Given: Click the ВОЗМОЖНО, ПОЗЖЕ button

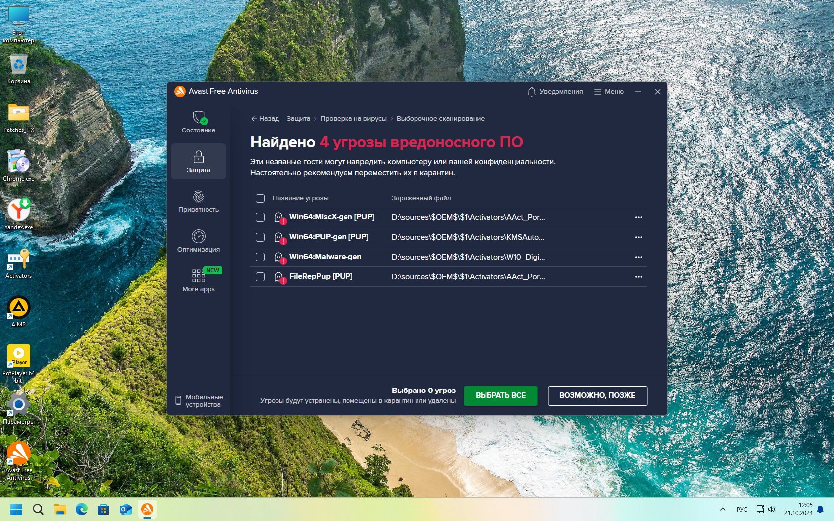Looking at the screenshot, I should point(598,396).
